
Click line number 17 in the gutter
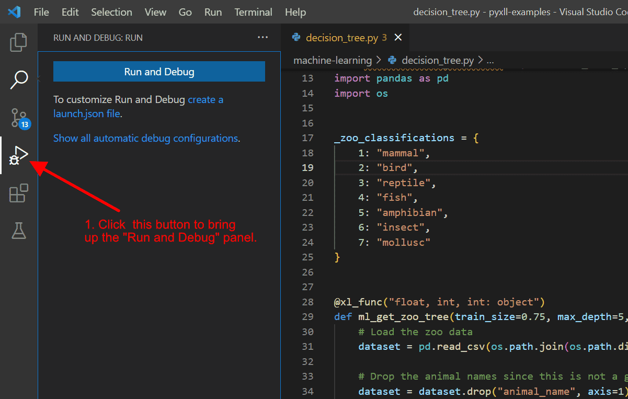(x=308, y=138)
